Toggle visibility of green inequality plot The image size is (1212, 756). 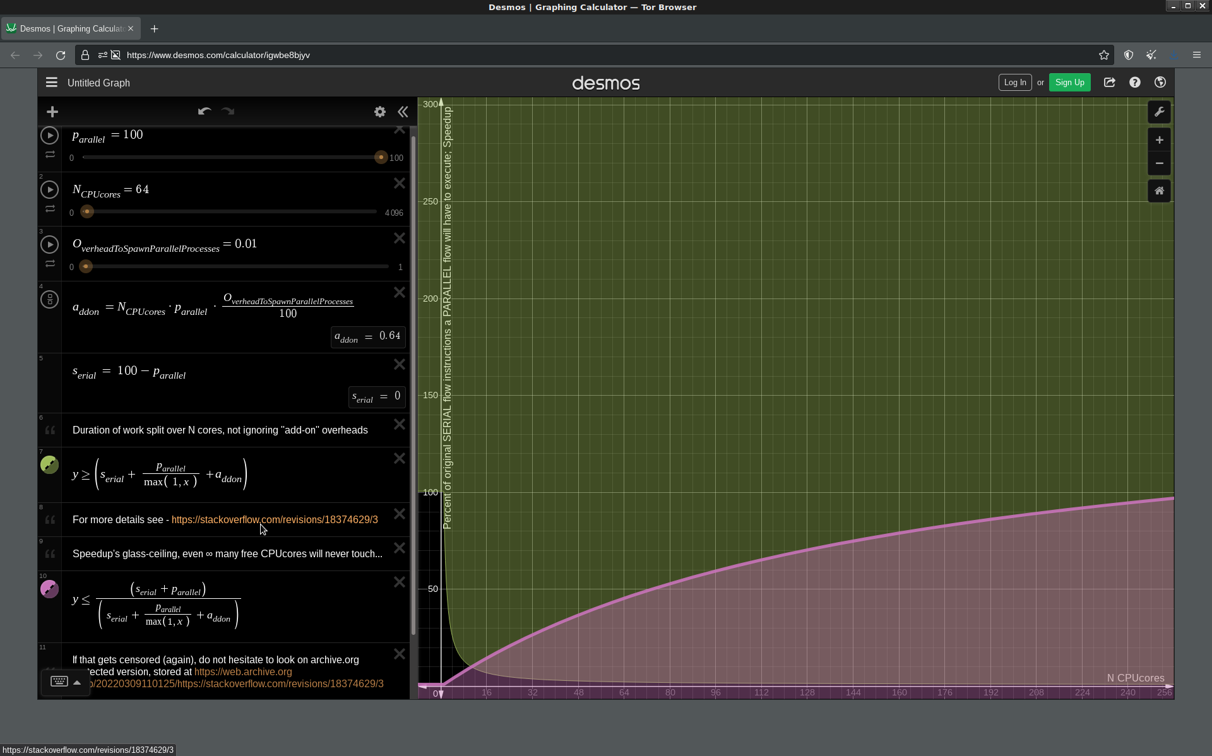[x=49, y=465]
